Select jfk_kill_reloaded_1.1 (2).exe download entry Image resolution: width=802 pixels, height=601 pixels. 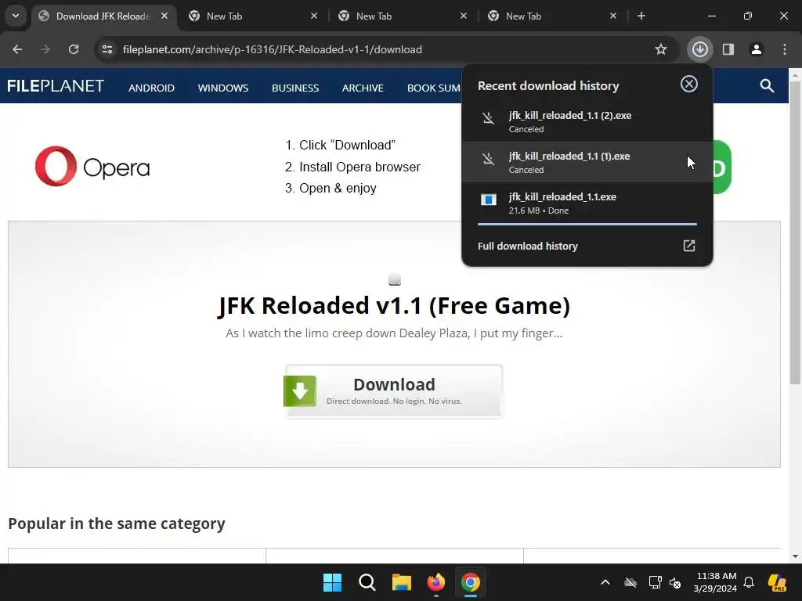(x=587, y=121)
